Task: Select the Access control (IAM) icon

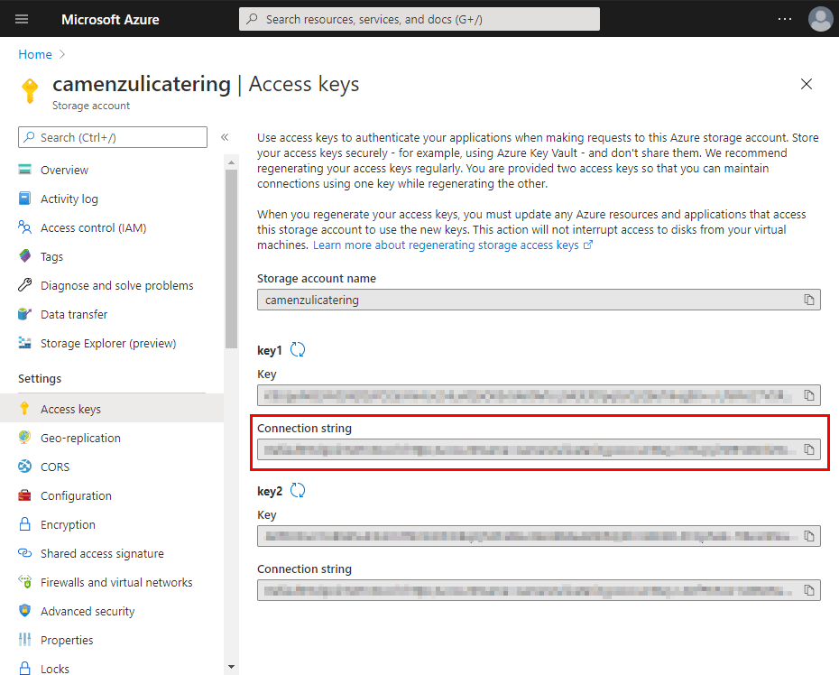Action: pos(25,227)
